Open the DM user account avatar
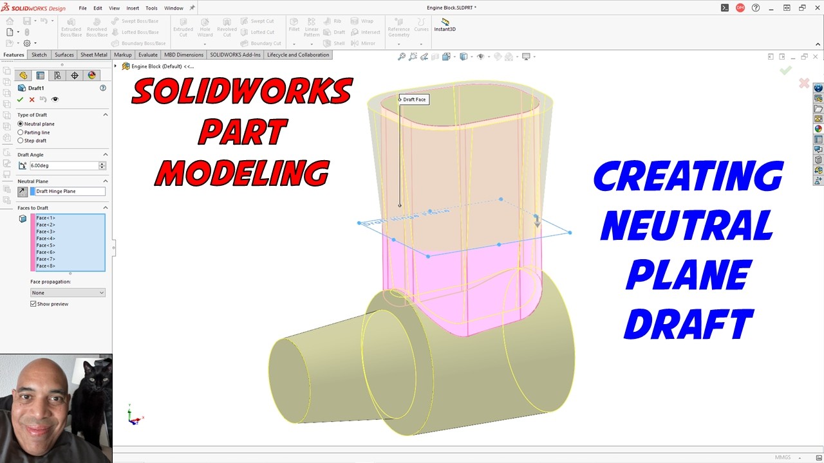 [740, 8]
